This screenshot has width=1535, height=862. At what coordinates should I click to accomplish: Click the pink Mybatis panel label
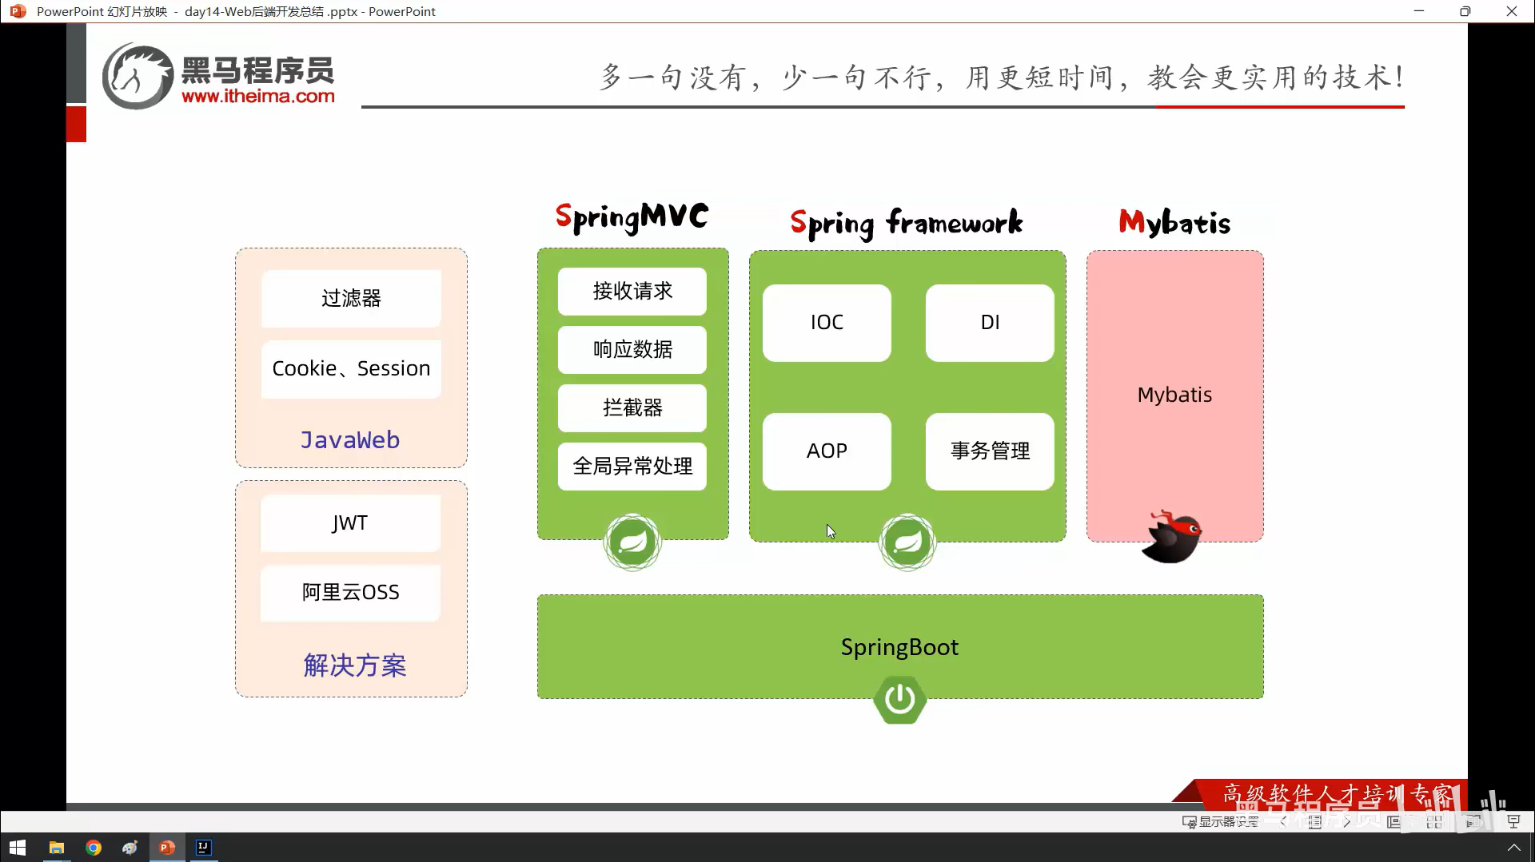coord(1174,395)
